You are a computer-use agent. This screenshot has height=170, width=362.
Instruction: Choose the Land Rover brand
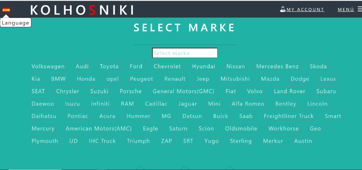[x=289, y=91]
